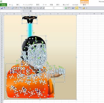This screenshot has height=103, width=104.
Task: Click the open folder icon in toolbar
Action: [84, 8]
